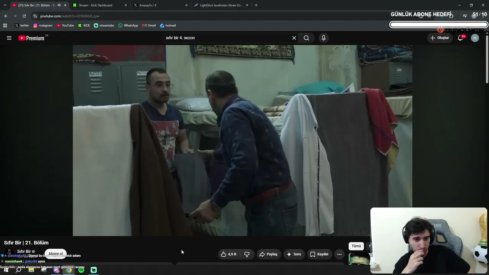489x275 pixels.
Task: Open the account avatar menu
Action: click(x=475, y=38)
